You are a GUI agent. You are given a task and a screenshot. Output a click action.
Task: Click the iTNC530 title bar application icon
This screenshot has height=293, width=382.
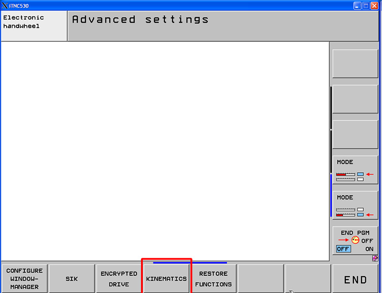coord(5,5)
